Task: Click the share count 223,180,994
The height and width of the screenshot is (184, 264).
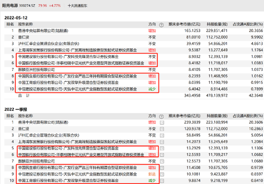Action: (217, 122)
